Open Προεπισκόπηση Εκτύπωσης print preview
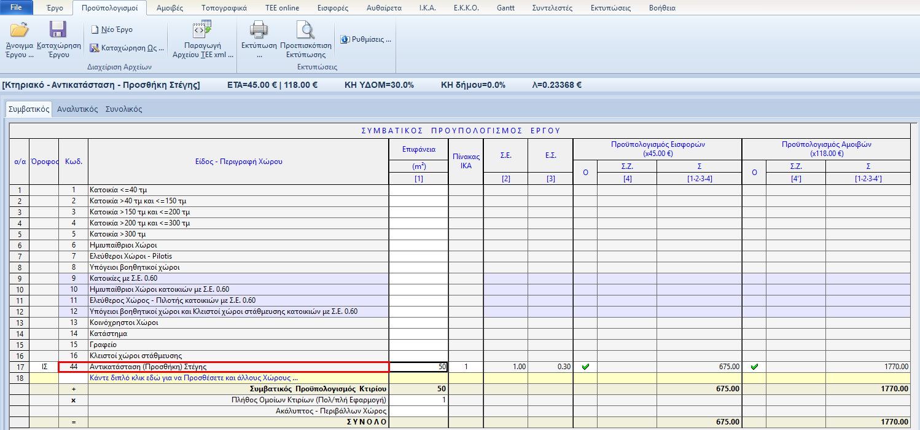920x430 pixels. point(305,30)
